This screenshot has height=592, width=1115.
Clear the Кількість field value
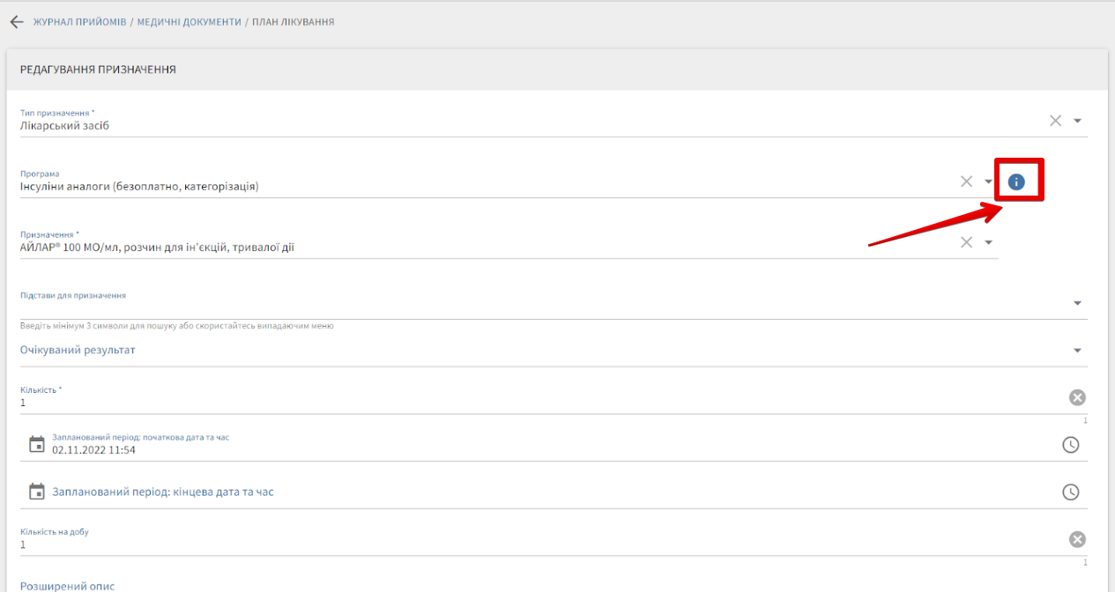point(1076,397)
